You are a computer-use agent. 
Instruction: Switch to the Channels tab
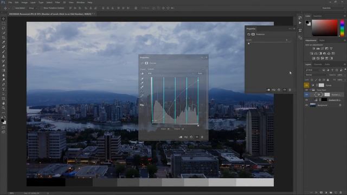pyautogui.click(x=318, y=64)
